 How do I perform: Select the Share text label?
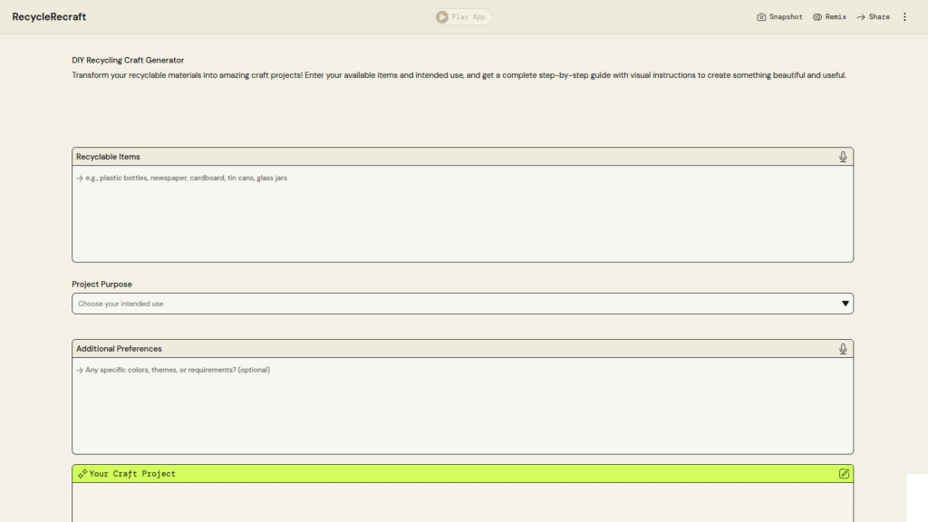[x=879, y=17]
